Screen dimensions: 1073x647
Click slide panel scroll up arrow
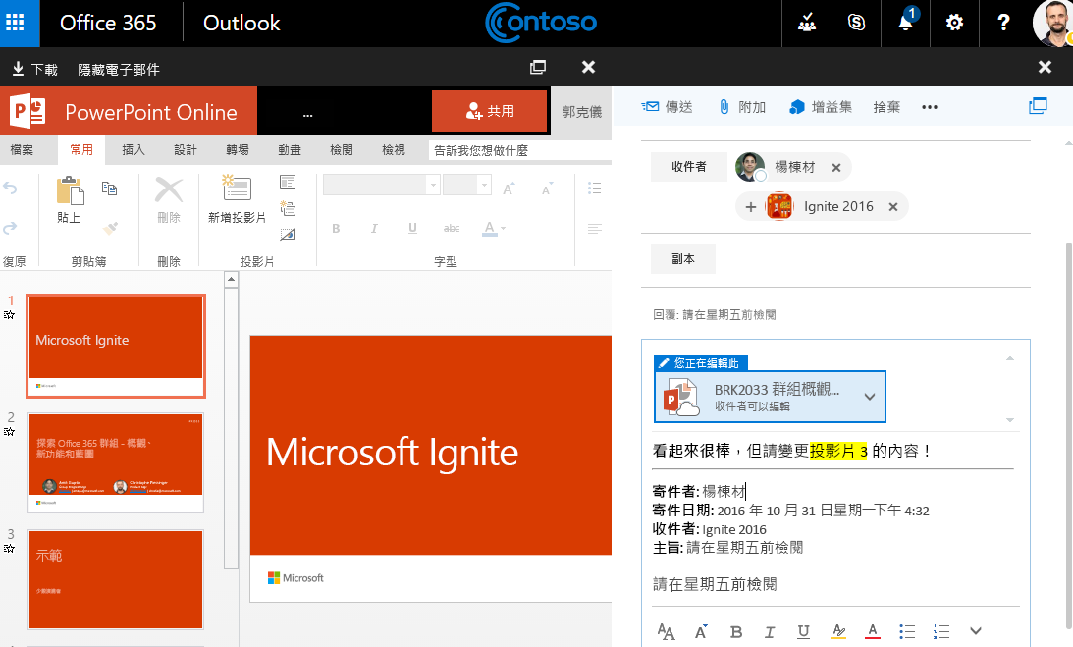[232, 280]
